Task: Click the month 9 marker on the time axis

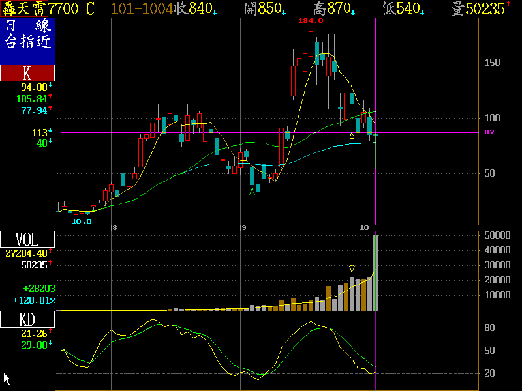Action: [x=244, y=227]
